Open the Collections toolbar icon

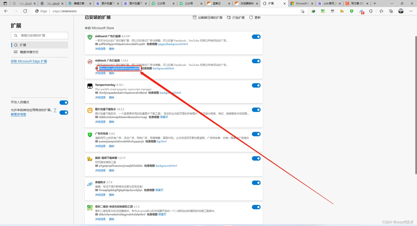pyautogui.click(x=391, y=11)
